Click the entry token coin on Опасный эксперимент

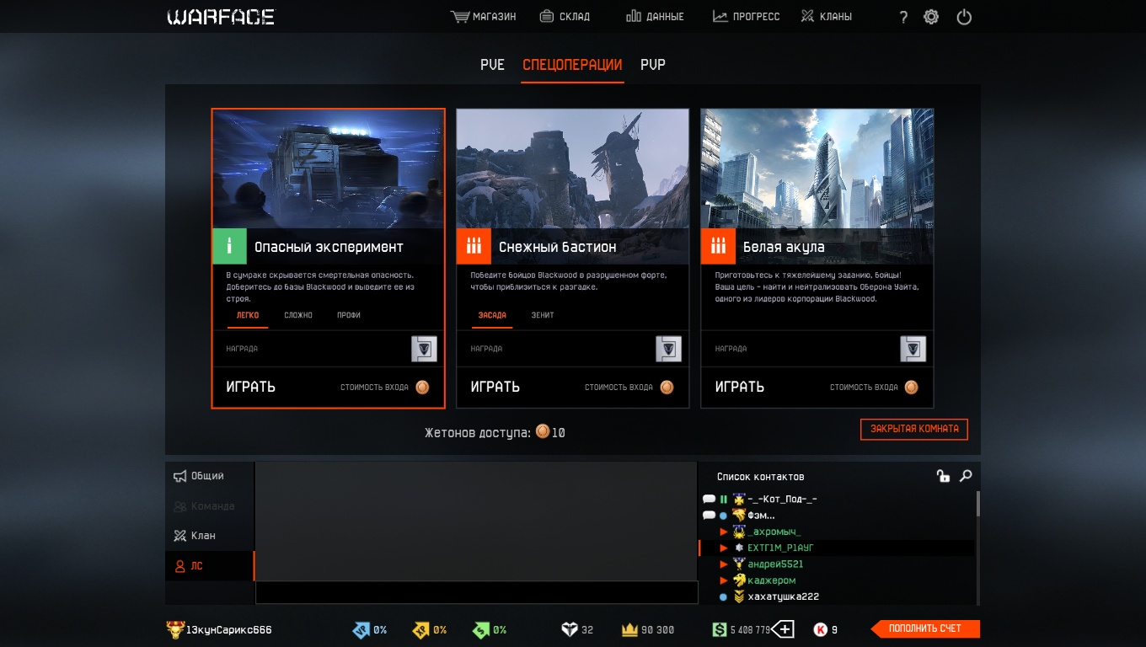coord(422,388)
